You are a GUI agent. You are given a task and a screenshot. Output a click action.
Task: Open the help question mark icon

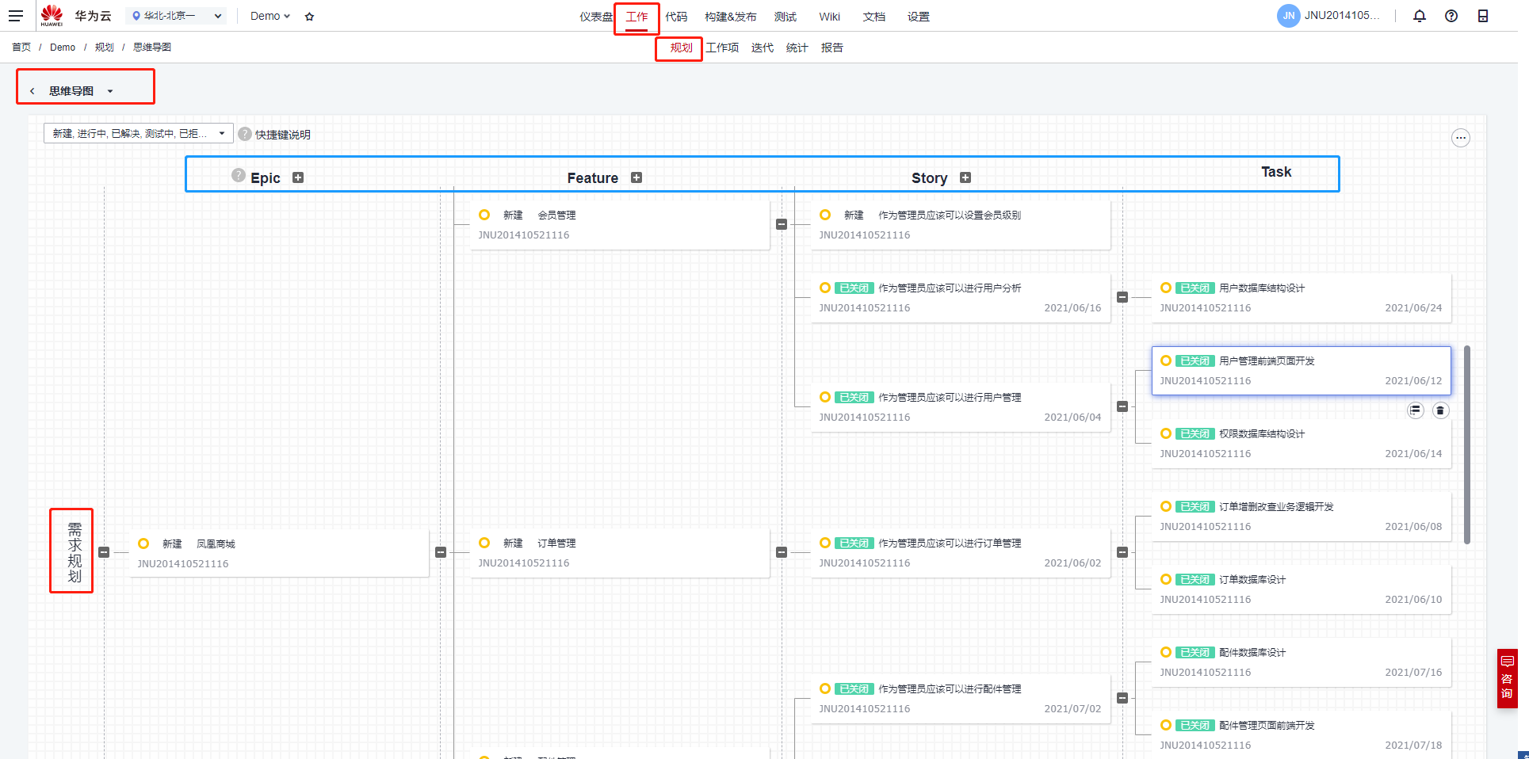coord(1451,16)
